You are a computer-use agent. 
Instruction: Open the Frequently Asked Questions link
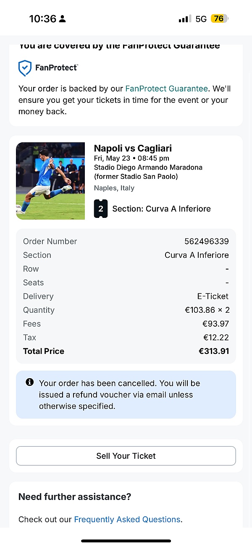point(127,519)
